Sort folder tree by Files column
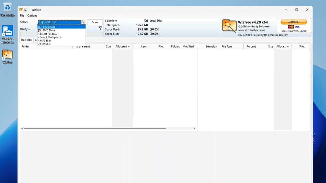326x183 pixels. [157, 47]
